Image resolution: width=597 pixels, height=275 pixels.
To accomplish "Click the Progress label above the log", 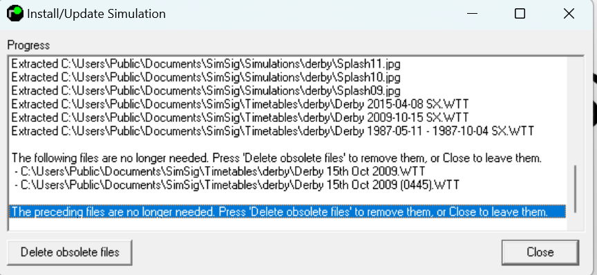I will pos(28,45).
